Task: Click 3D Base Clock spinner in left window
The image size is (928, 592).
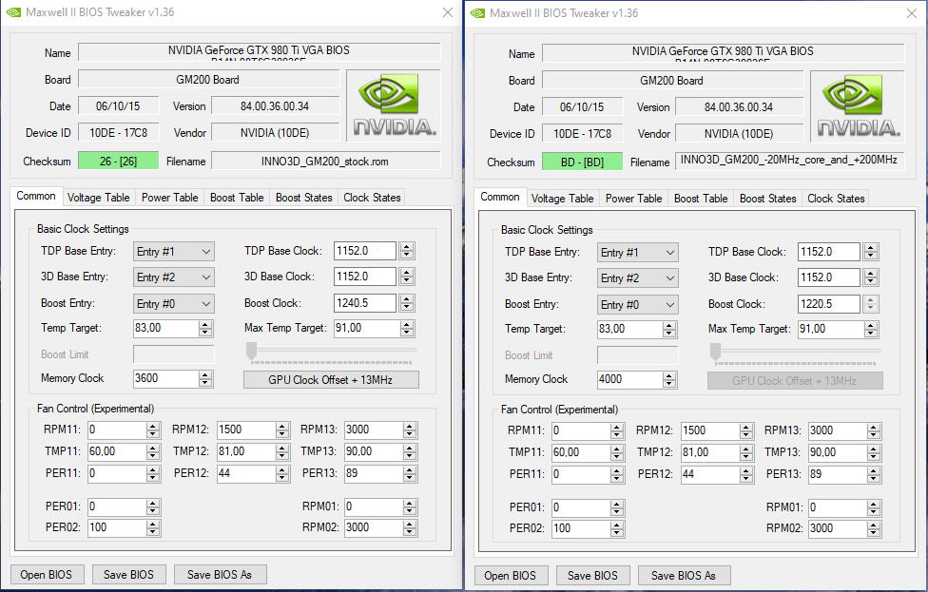Action: point(407,277)
